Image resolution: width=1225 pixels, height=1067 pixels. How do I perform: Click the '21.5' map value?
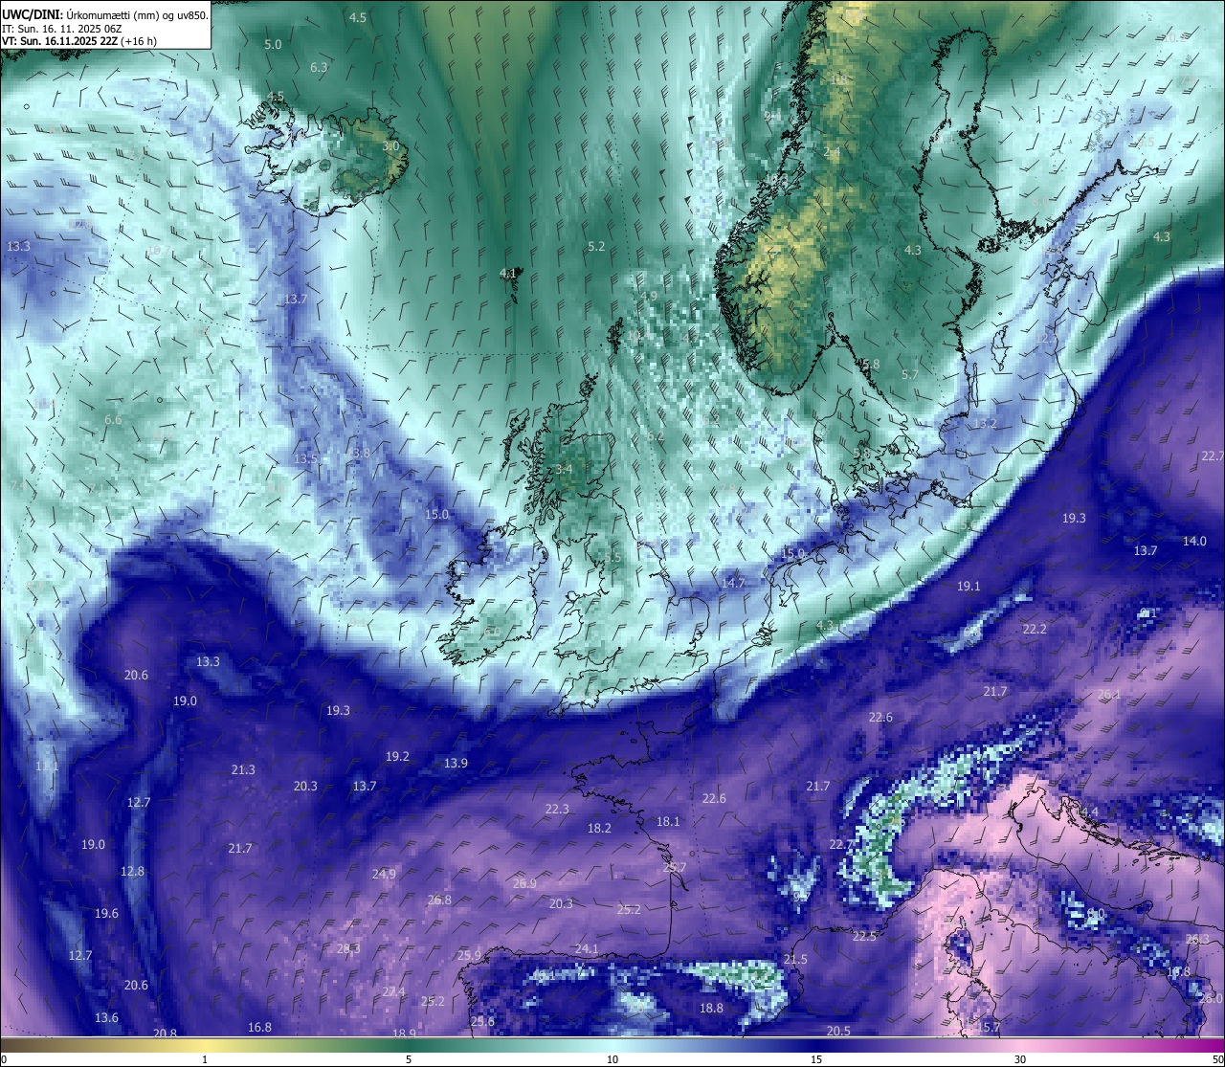pos(795,959)
